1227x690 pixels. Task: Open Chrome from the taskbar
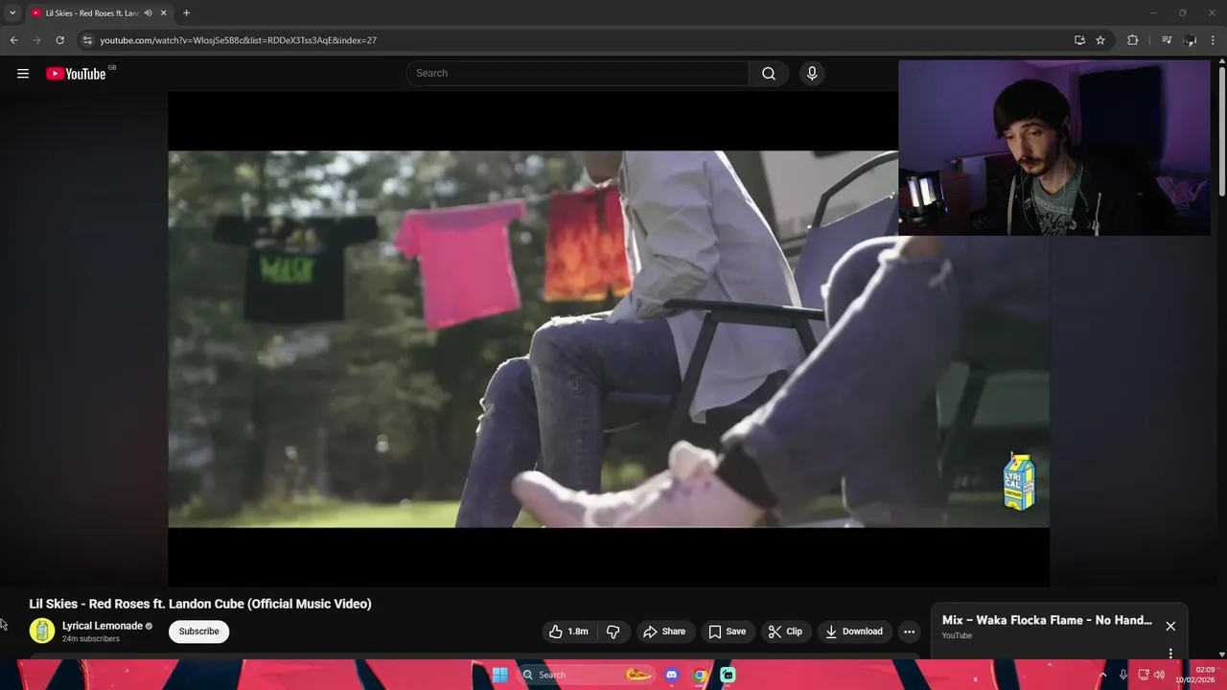700,675
